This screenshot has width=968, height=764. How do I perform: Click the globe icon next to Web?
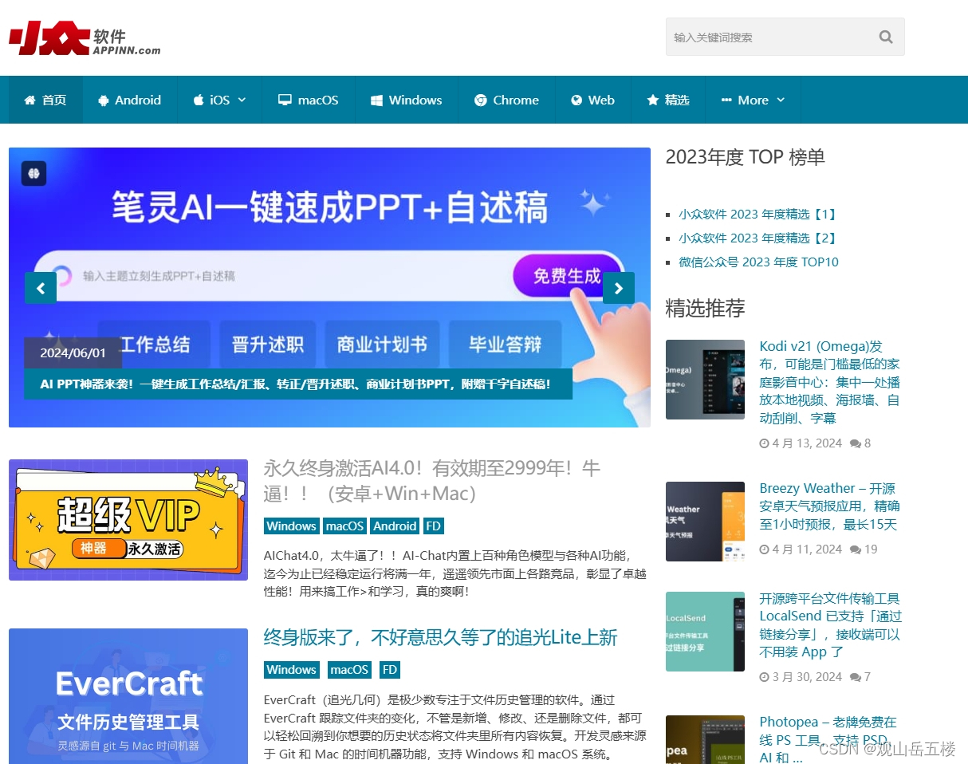[576, 100]
